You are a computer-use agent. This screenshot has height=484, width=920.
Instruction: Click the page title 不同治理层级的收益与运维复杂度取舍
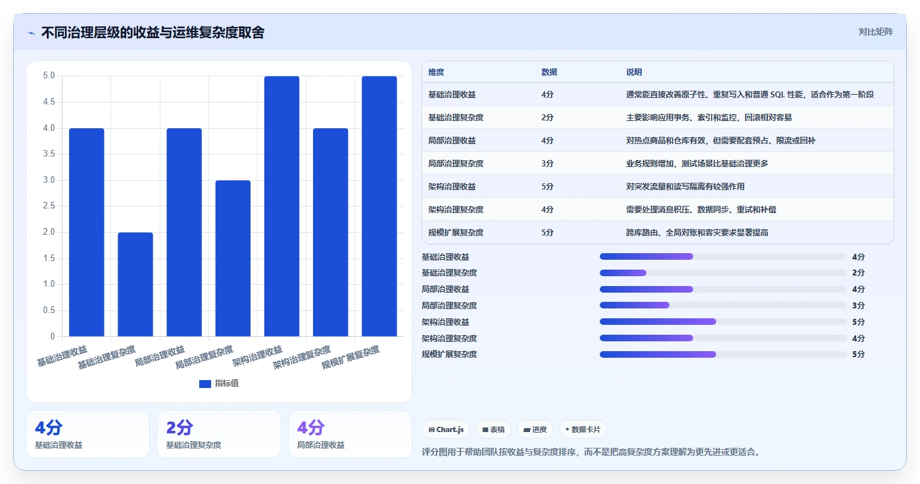153,33
